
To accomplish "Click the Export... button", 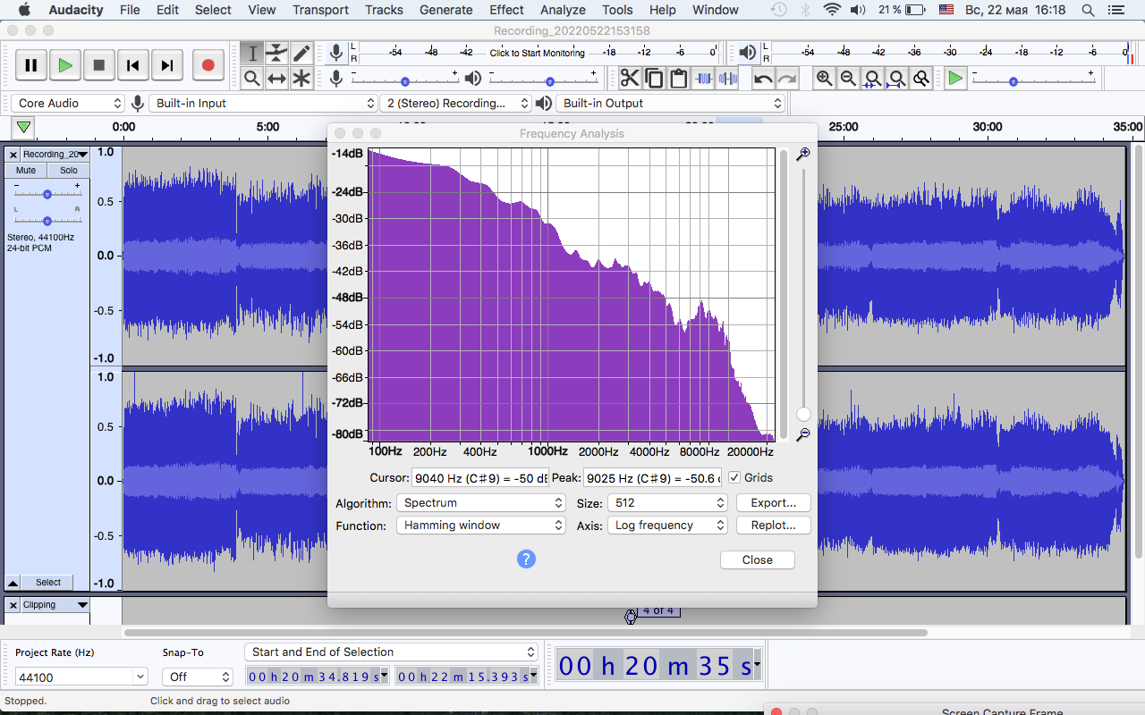I will click(x=774, y=503).
